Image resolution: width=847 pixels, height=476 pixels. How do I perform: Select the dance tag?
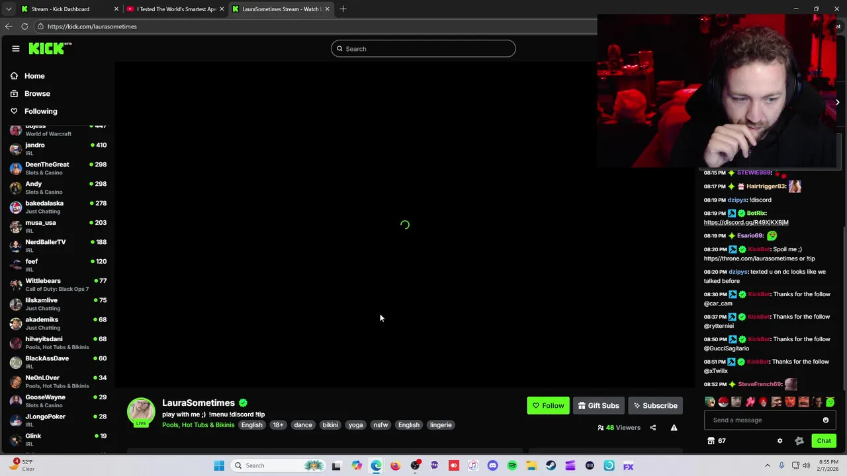pyautogui.click(x=303, y=425)
